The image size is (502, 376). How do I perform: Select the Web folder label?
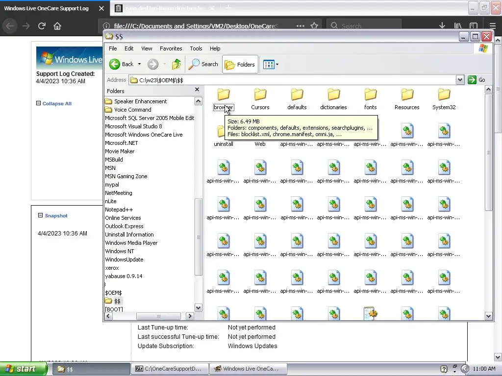(260, 144)
